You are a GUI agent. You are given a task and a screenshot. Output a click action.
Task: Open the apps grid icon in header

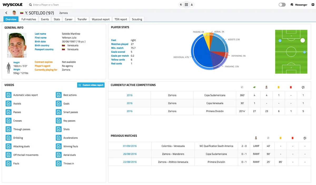pyautogui.click(x=186, y=4)
